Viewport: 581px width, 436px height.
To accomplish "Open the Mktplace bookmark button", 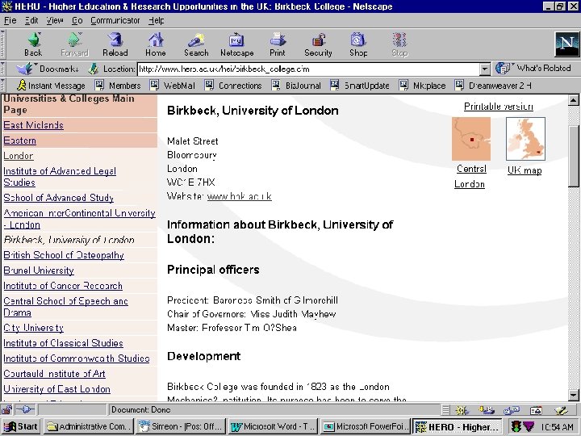I will coord(422,86).
